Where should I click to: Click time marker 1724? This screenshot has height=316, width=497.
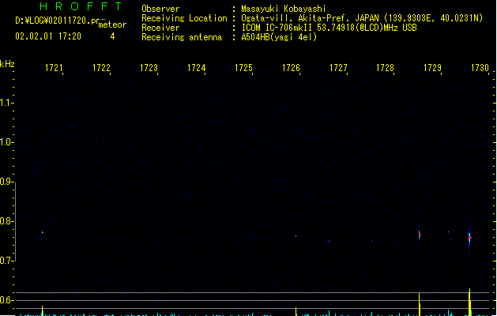196,68
